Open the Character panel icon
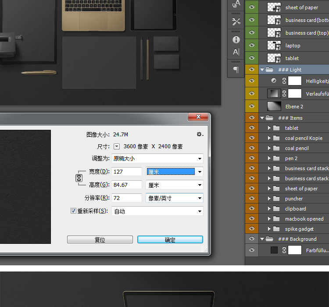This screenshot has height=307, width=329. point(236,52)
